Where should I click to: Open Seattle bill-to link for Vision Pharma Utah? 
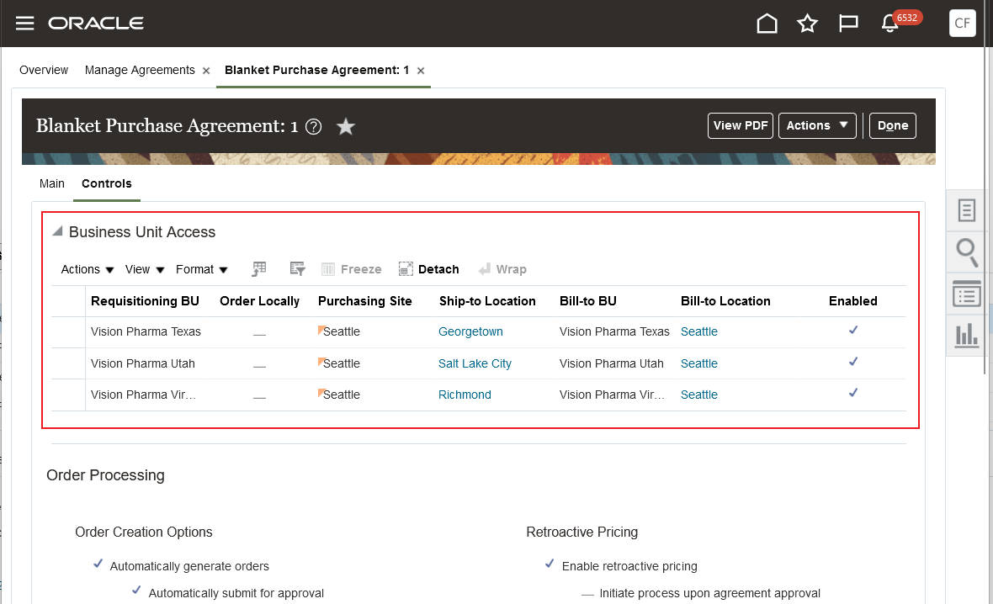699,363
